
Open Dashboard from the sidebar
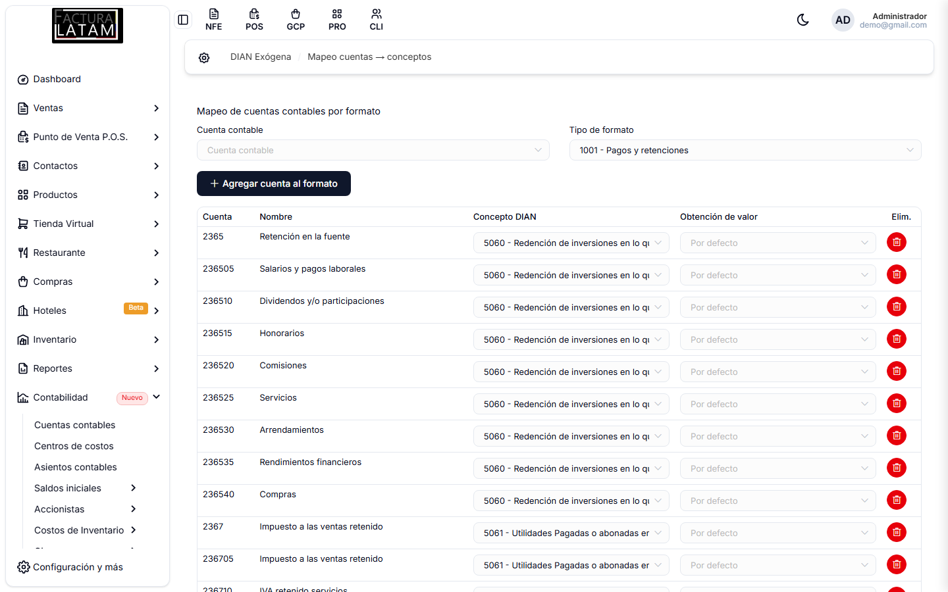(88, 79)
